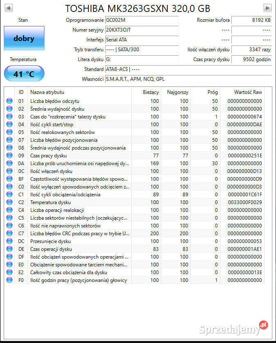This screenshot has width=276, height=343.
Task: Click raw value 000000000DAE
Action: 244,125
